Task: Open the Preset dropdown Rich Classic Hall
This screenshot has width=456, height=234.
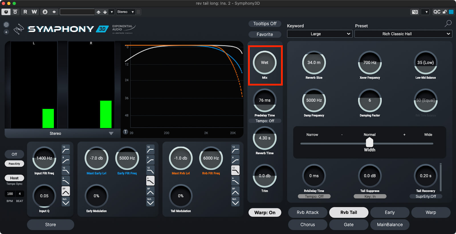Action: tap(403, 34)
